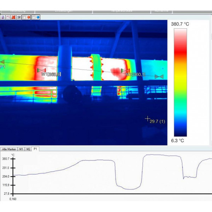The height and width of the screenshot is (212, 212).
Task: Open the M2 tab
Action: pyautogui.click(x=29, y=149)
